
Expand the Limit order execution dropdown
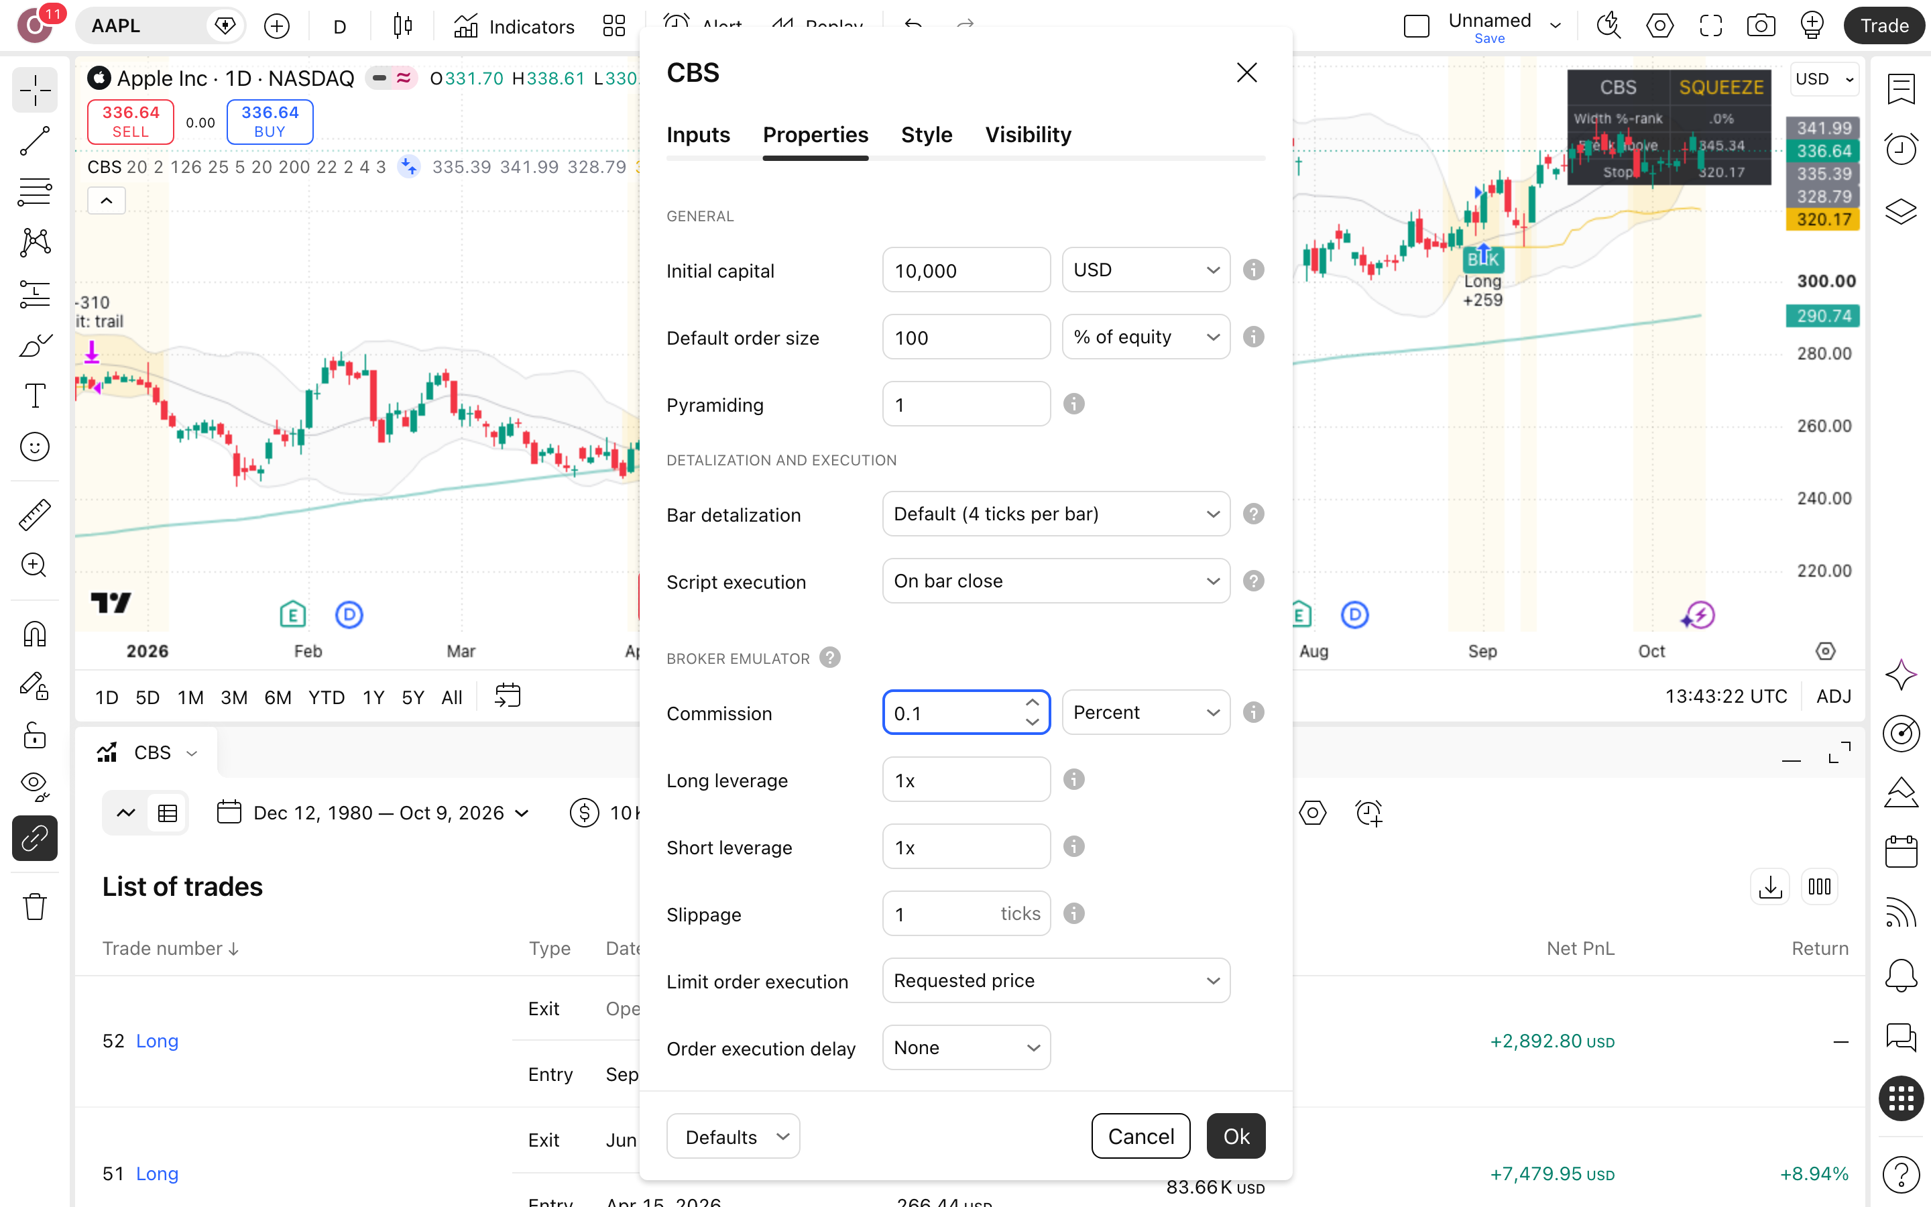1055,980
